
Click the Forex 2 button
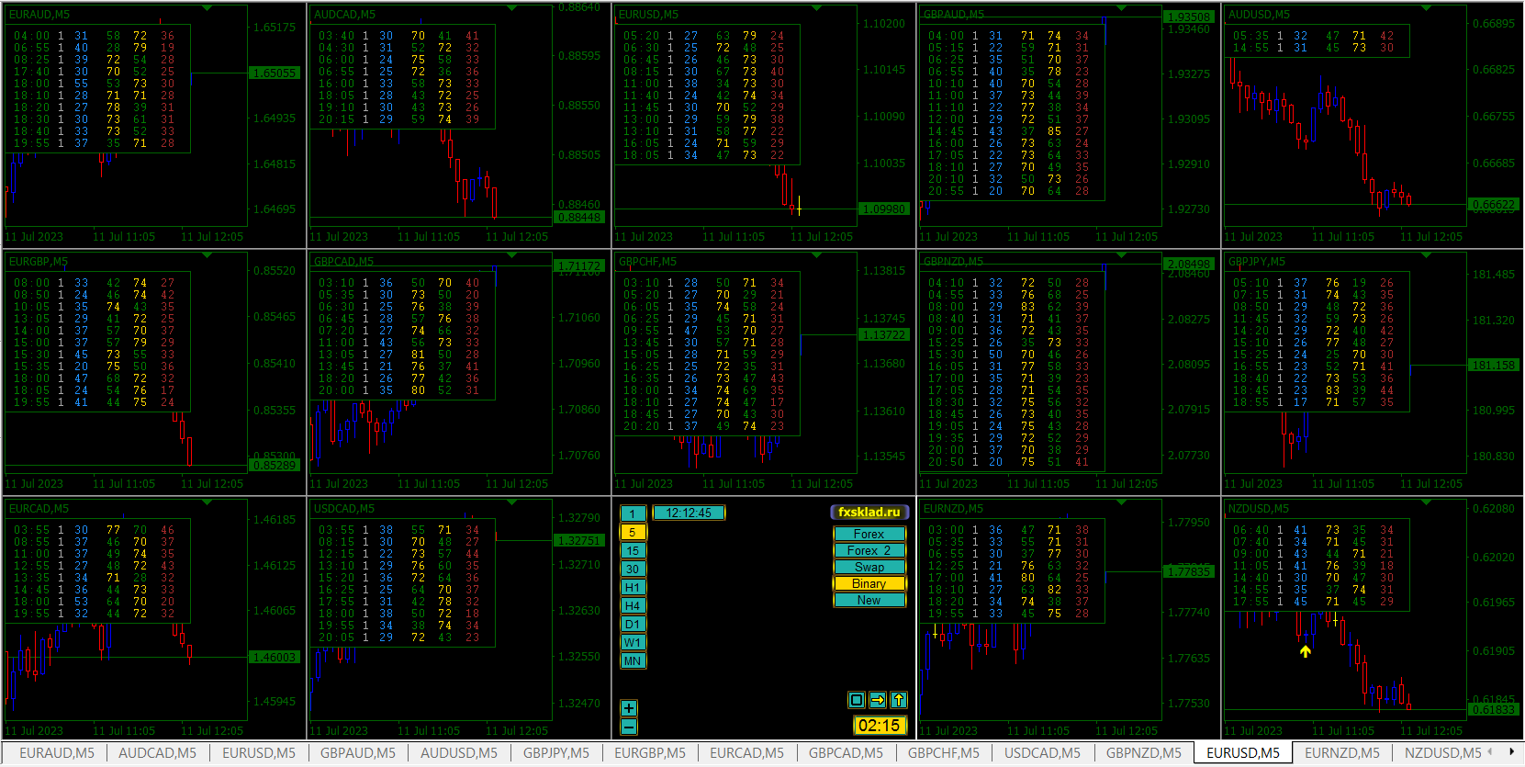(869, 550)
